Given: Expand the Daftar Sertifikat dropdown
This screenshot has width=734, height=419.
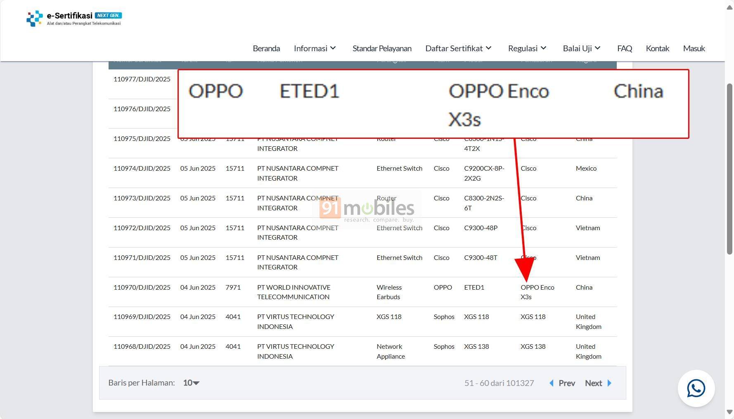Looking at the screenshot, I should click(458, 48).
